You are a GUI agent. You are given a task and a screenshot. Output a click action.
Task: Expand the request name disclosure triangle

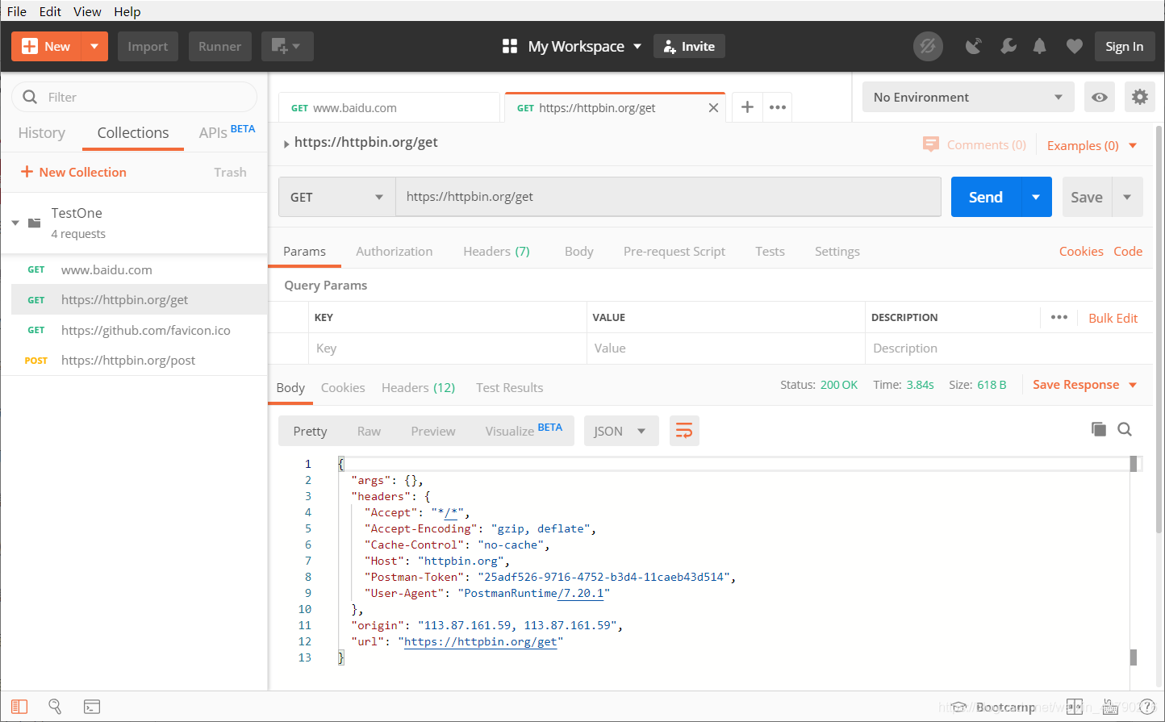click(x=286, y=144)
